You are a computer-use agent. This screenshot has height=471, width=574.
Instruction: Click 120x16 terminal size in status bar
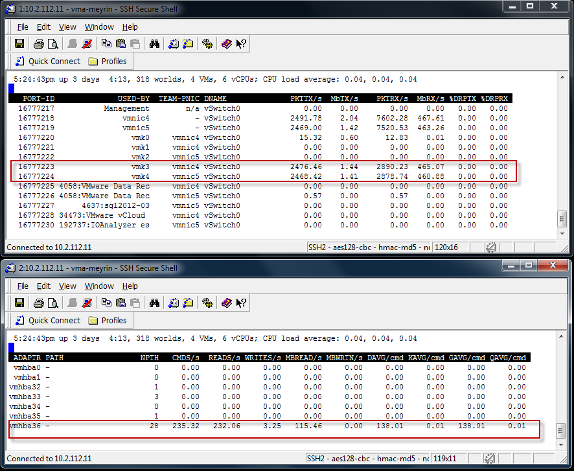(x=446, y=247)
